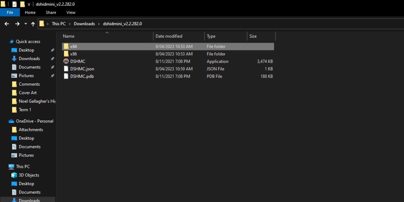
Task: Open the recent locations dropdown beside forward arrow
Action: [25, 24]
